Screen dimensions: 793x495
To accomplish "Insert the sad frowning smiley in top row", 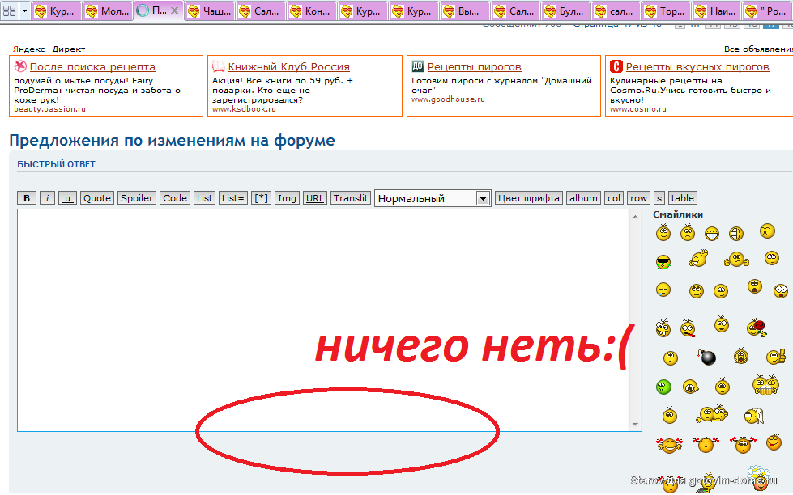I will (688, 232).
